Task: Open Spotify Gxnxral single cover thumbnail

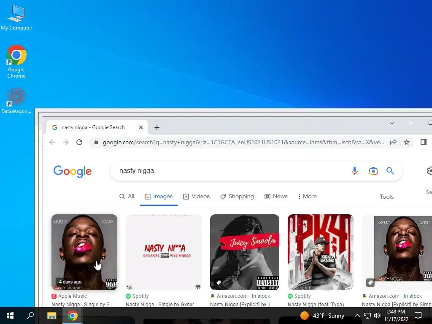Action: click(164, 252)
